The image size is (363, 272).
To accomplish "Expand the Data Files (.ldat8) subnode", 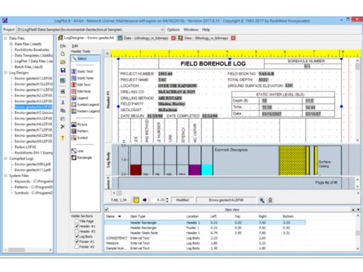I will point(11,44).
